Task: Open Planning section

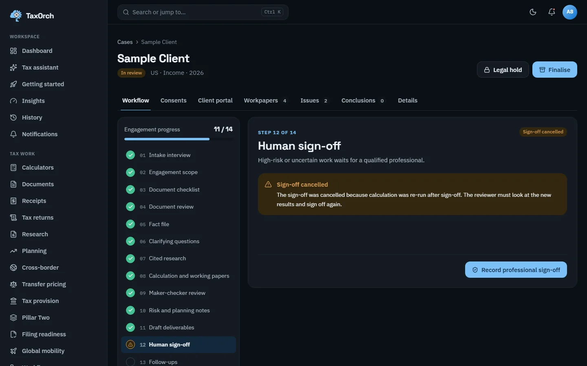Action: click(x=54, y=251)
